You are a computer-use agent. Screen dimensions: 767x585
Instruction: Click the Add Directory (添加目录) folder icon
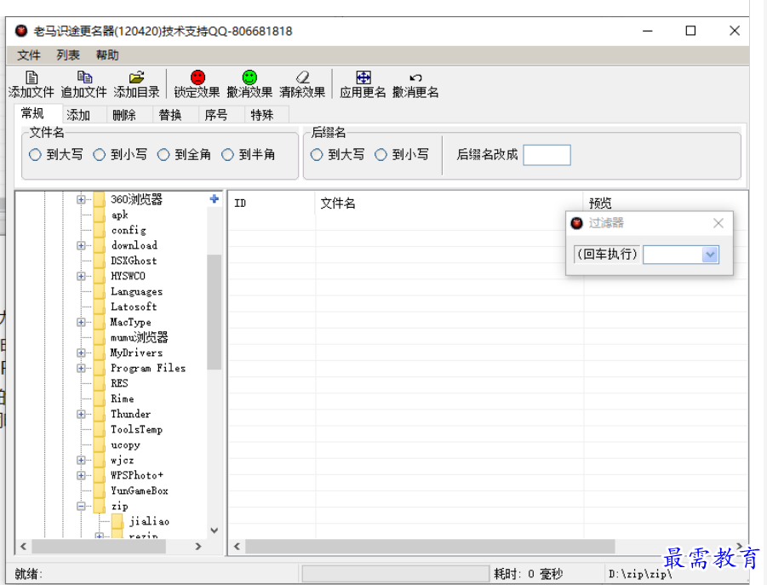pos(136,77)
